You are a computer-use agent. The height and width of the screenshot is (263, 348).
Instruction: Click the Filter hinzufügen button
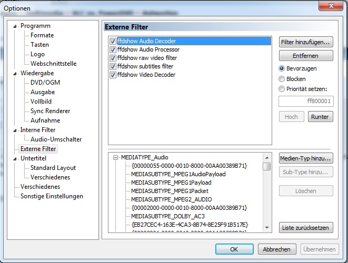306,42
